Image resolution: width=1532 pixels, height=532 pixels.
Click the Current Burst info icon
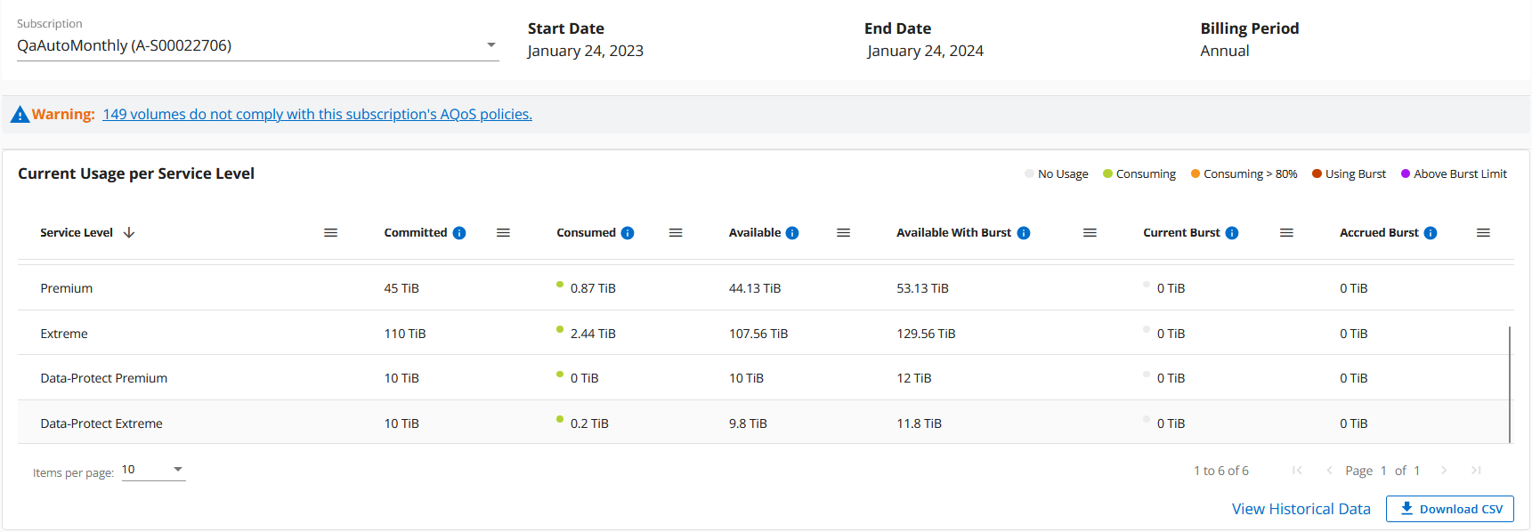1232,233
